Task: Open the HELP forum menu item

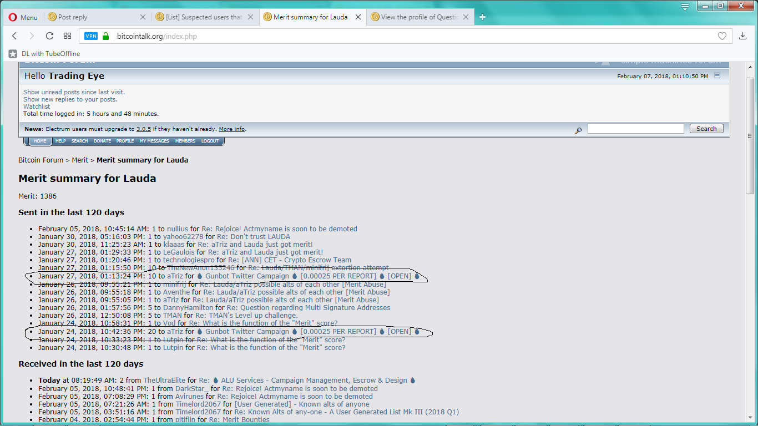Action: 60,141
